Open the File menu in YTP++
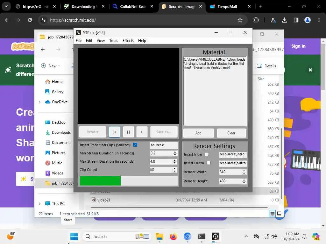Viewport: 326px width, 244px height. [79, 41]
